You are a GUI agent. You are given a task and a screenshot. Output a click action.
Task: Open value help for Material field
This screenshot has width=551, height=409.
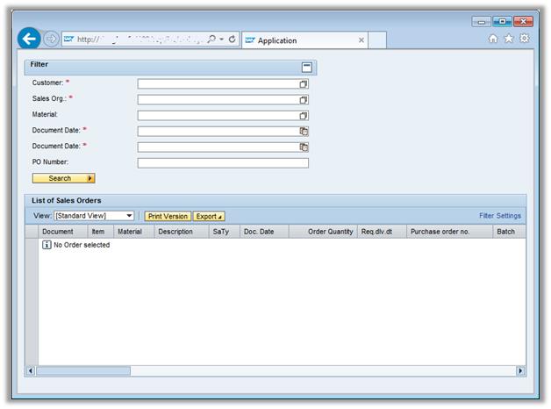pyautogui.click(x=304, y=116)
